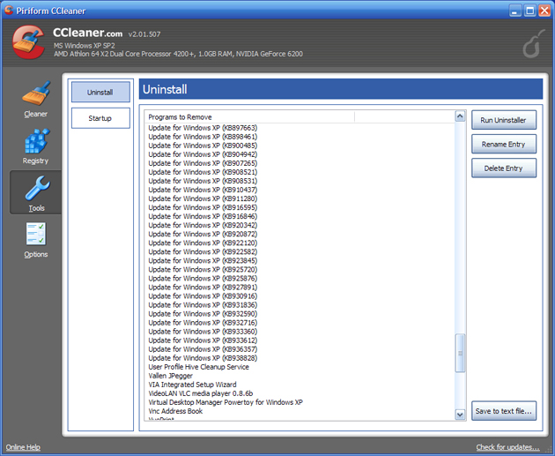555x456 pixels.
Task: Open the Cleaner section broom icon
Action: coord(36,93)
